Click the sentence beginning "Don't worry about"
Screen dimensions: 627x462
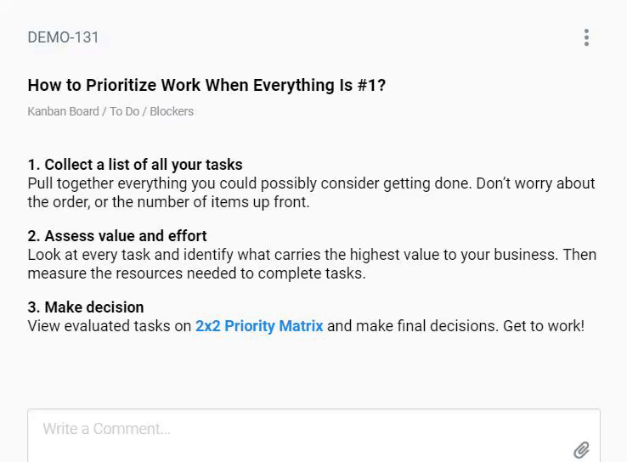(x=535, y=183)
